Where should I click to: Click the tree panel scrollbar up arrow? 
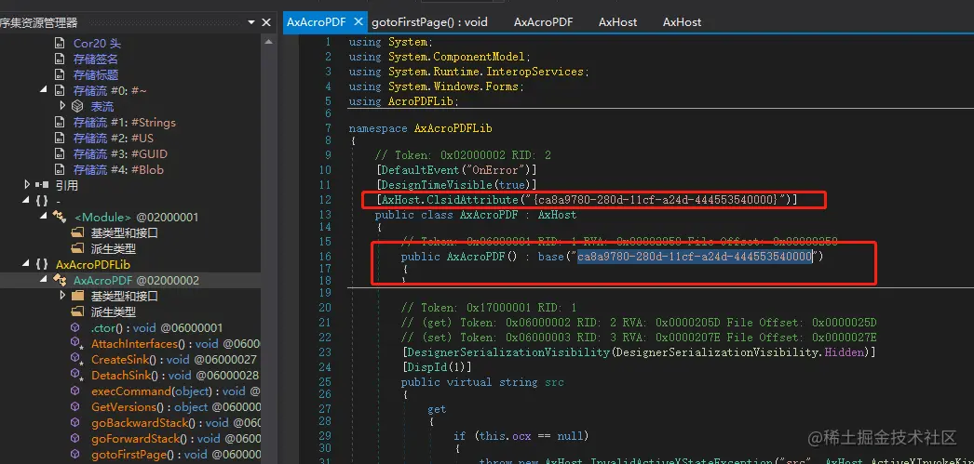click(x=268, y=42)
